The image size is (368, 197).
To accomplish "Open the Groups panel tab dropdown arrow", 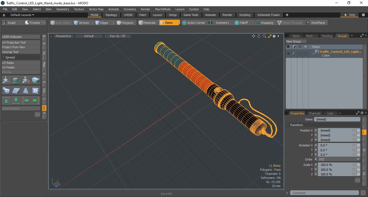I will tap(352, 36).
